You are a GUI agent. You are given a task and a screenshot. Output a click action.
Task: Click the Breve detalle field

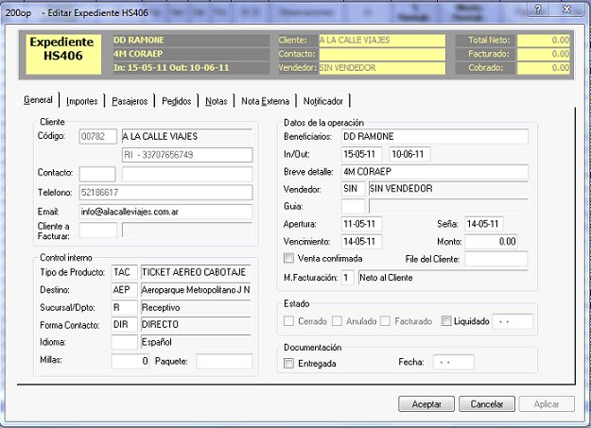435,172
